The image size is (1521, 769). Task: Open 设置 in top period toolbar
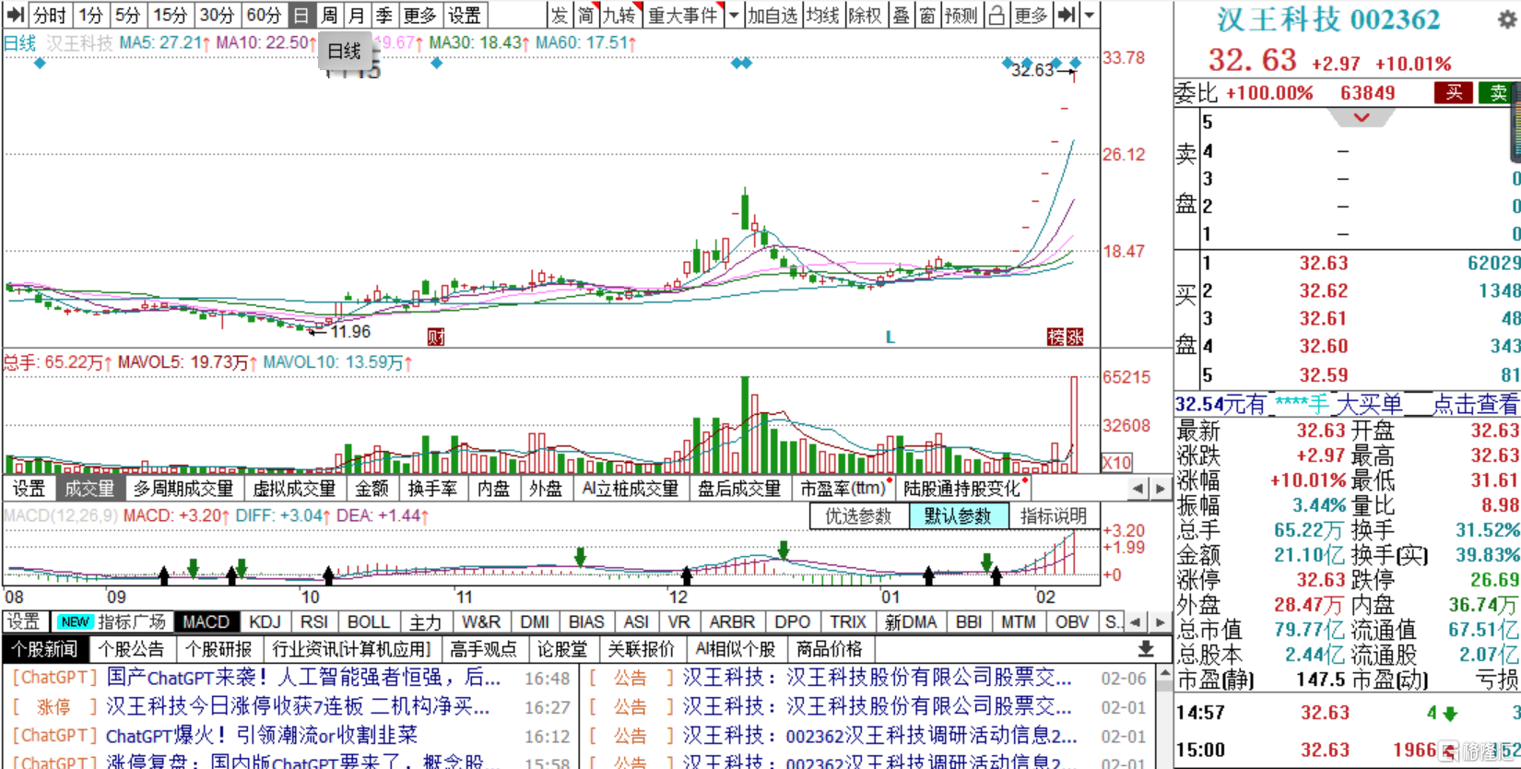[465, 15]
